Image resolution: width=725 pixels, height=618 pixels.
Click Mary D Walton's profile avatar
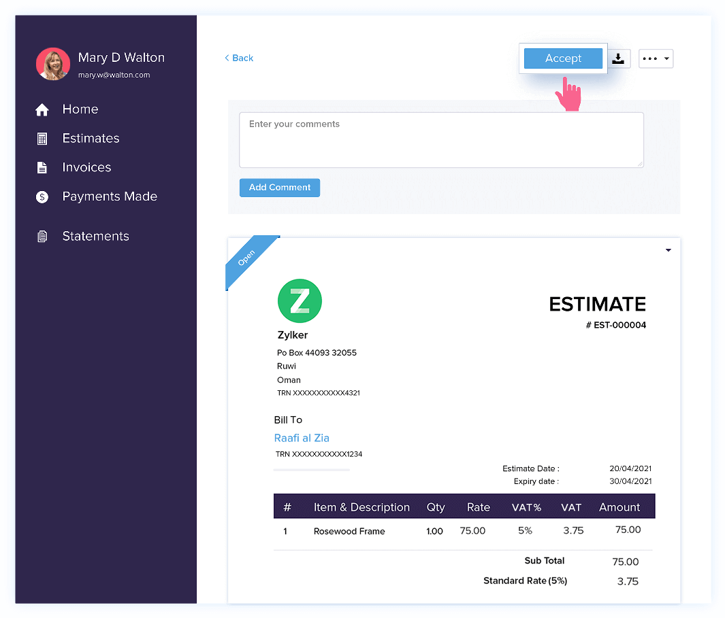(53, 65)
